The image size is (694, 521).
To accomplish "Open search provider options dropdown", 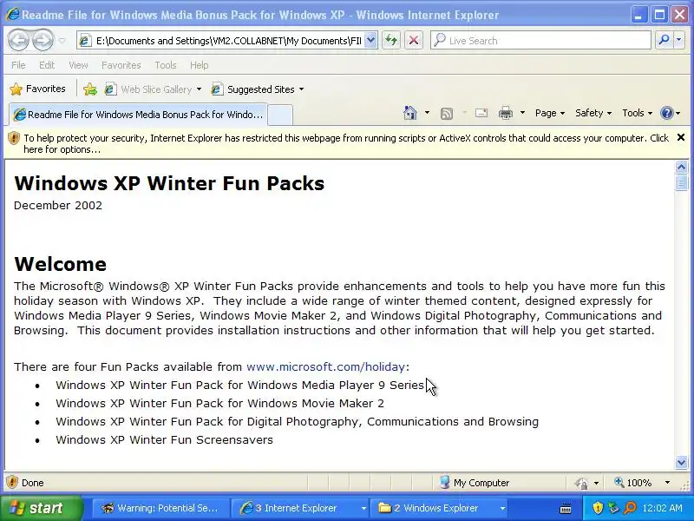I will pos(679,41).
